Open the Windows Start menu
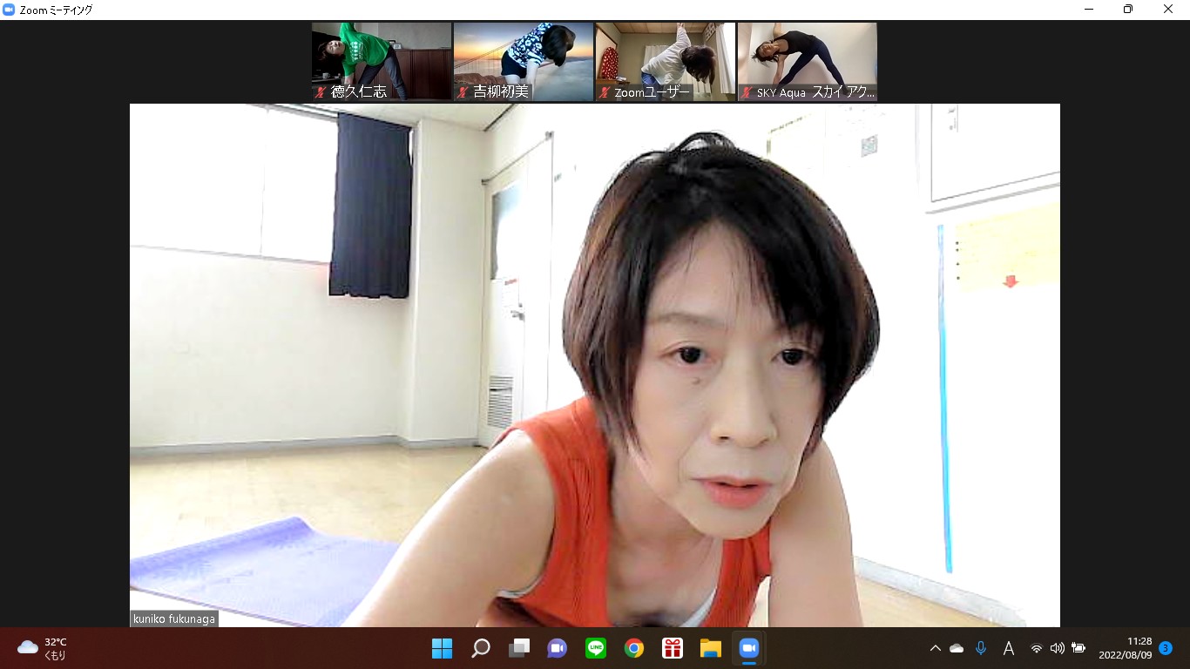Screen dimensions: 1190x669 [443, 648]
